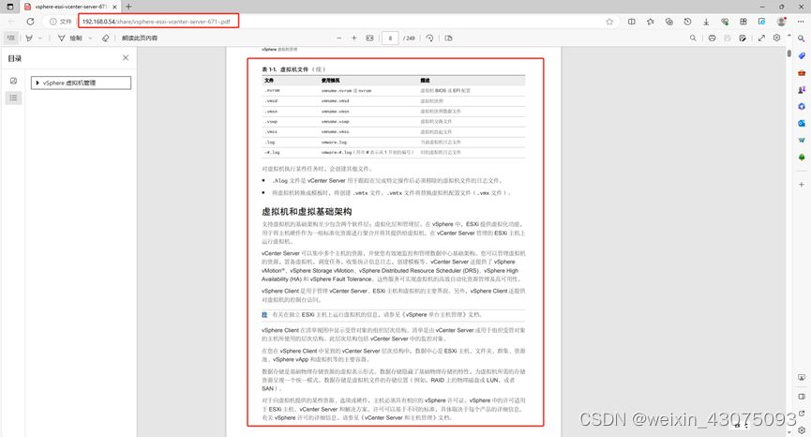Close the vsphere-esxi-vcenter-server tab
The image size is (811, 437).
click(114, 7)
